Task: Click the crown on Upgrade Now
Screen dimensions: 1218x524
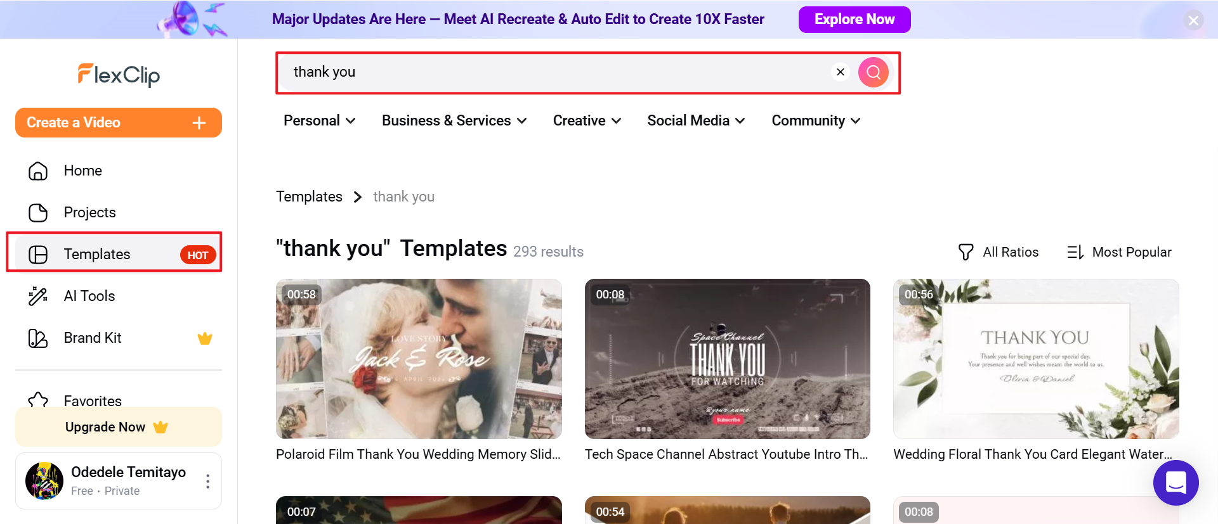Action: (160, 427)
